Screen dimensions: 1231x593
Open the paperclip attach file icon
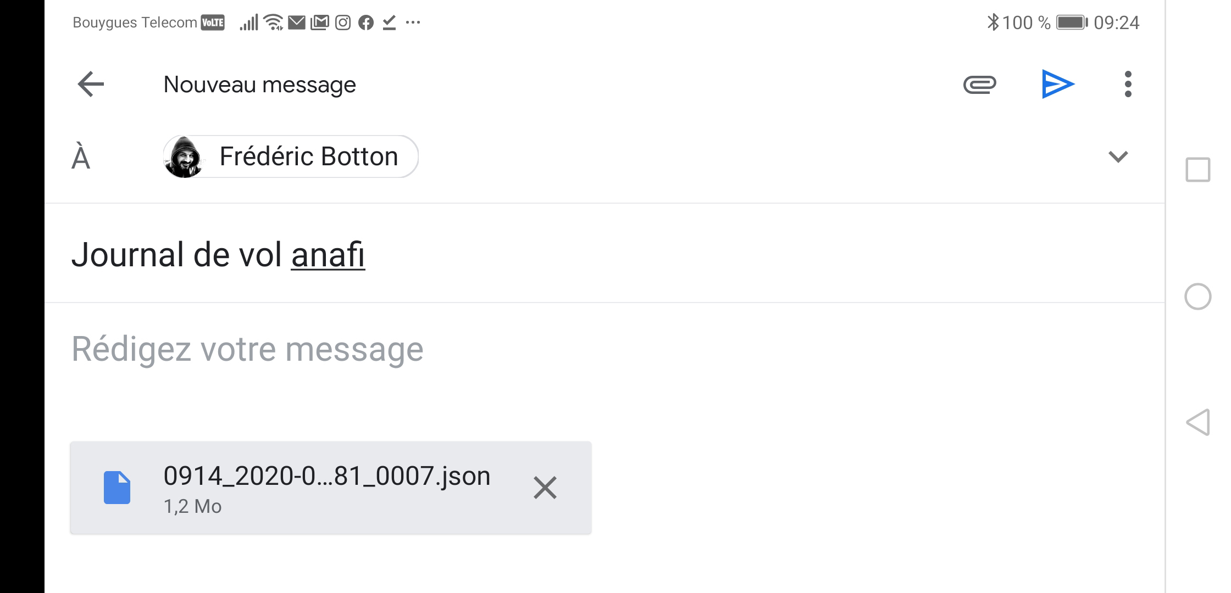pos(979,85)
